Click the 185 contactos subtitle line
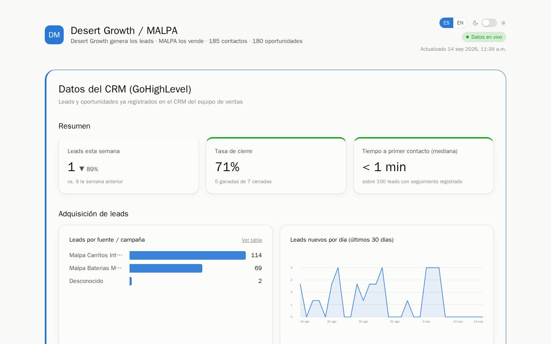Image resolution: width=551 pixels, height=344 pixels. 186,41
